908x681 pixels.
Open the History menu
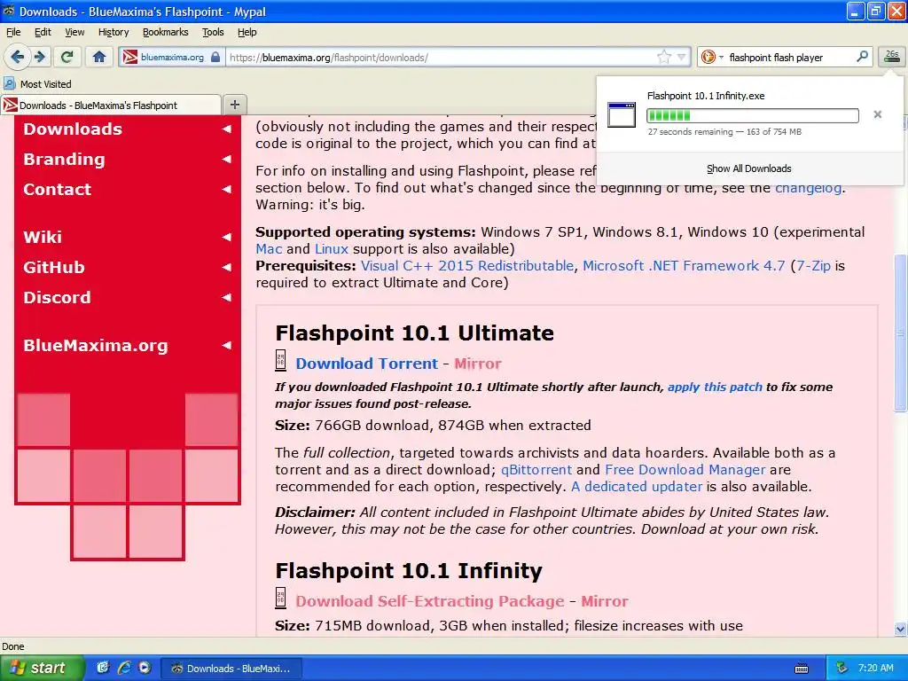click(x=113, y=32)
